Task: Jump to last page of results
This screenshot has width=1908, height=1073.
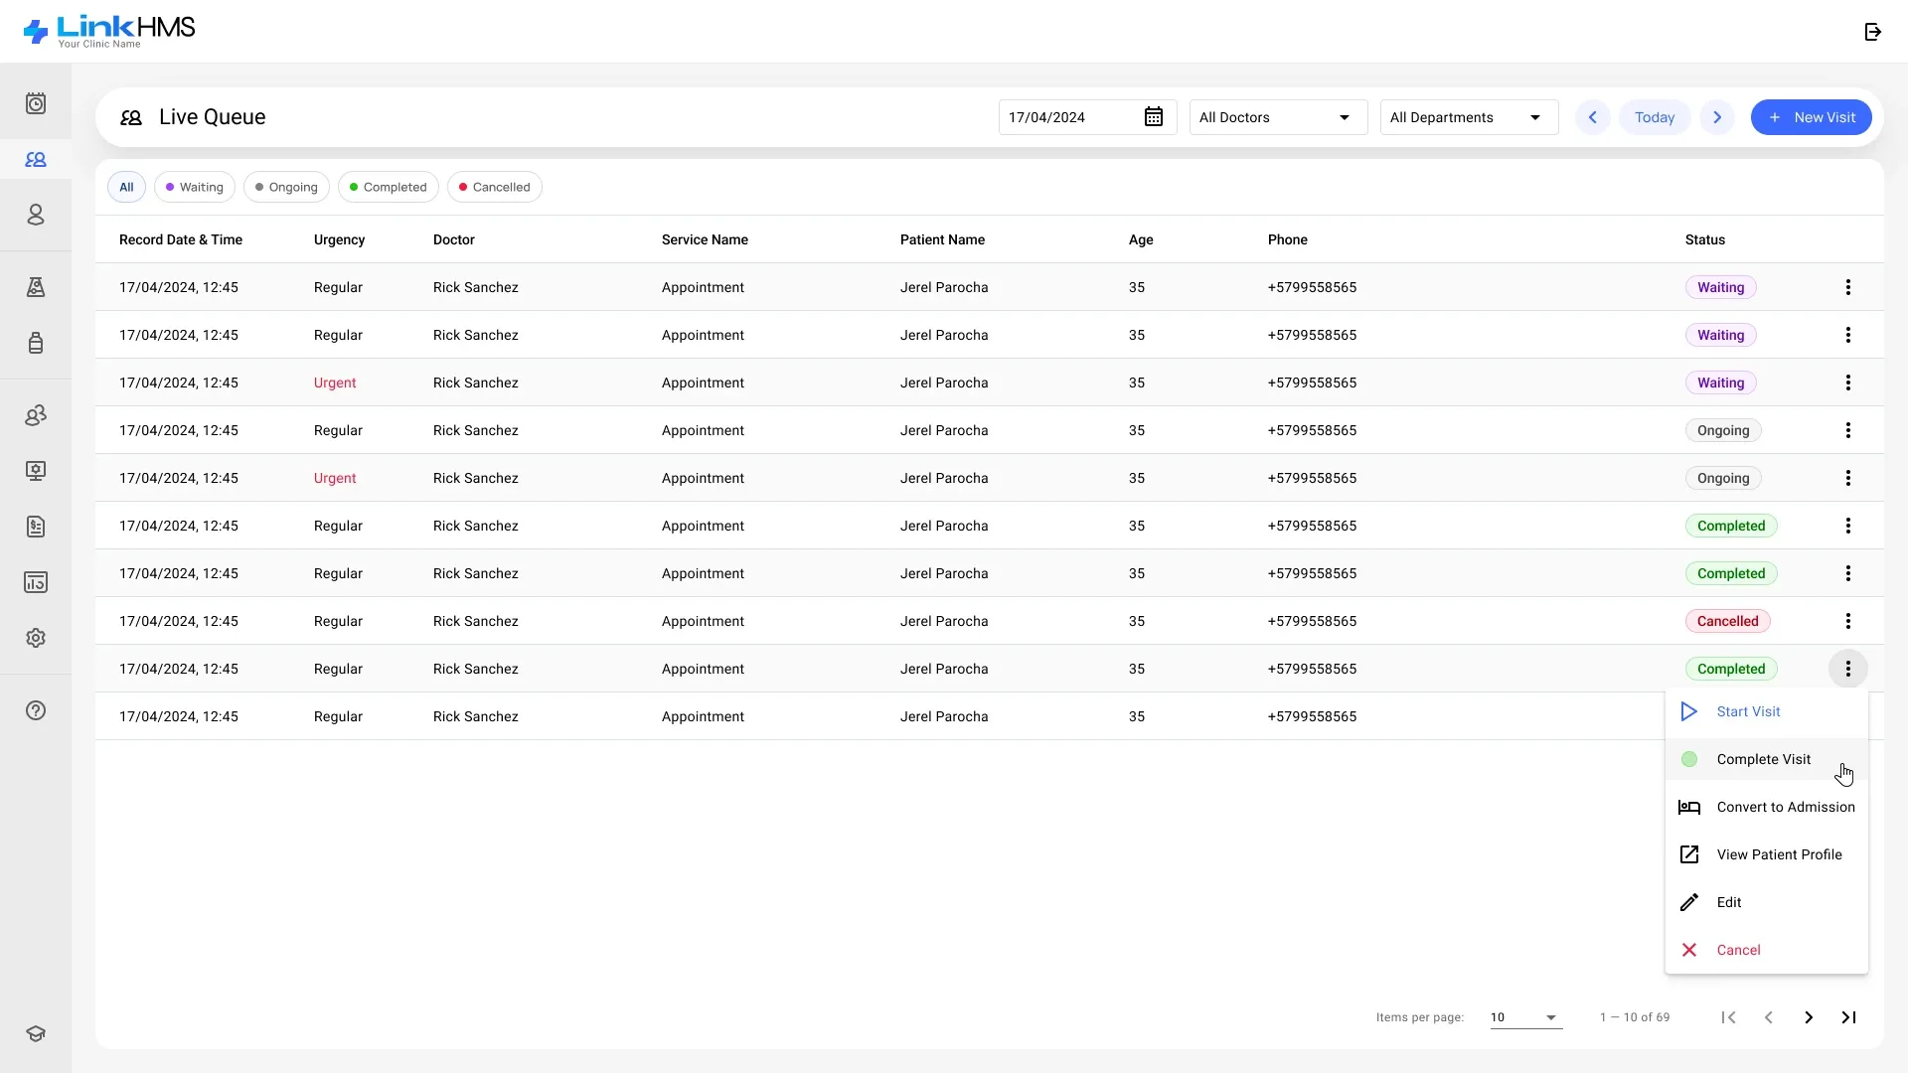Action: [1848, 1017]
